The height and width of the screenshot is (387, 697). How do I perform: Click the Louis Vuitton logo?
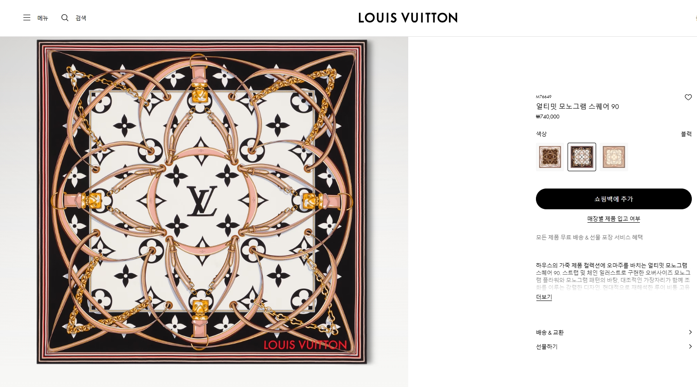point(408,18)
